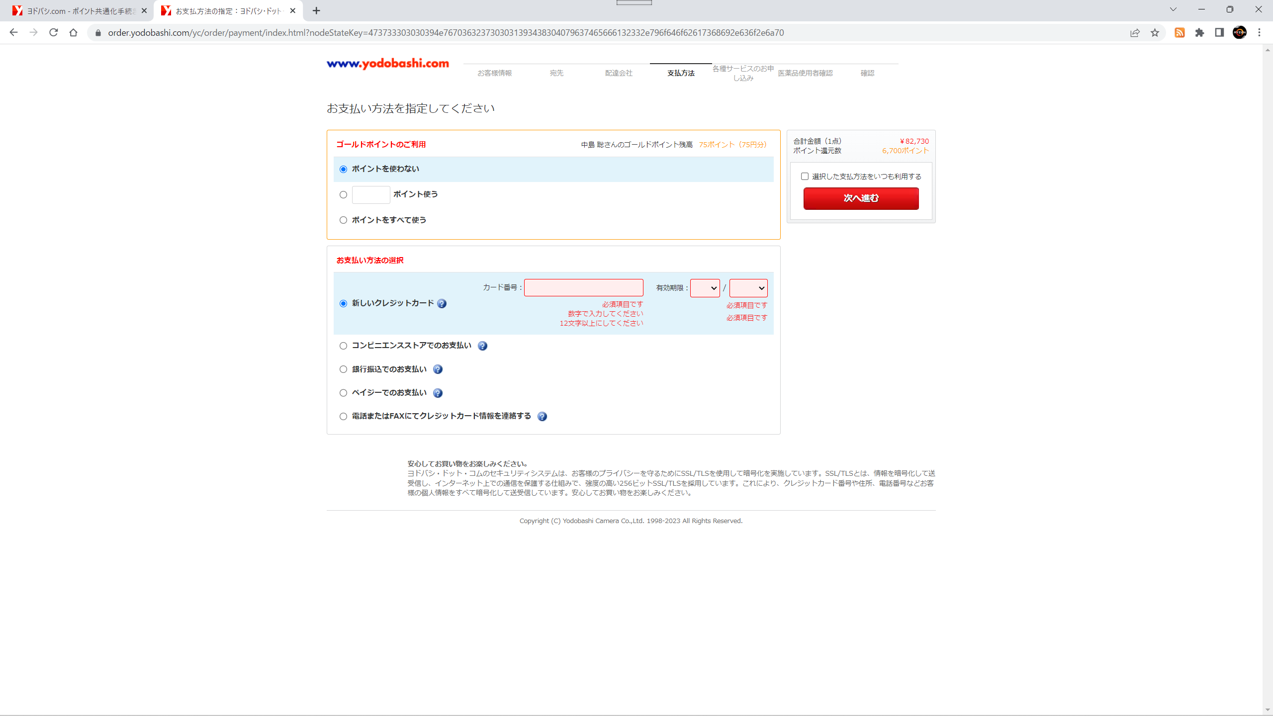Select 銀行振込でのお支払い radio option
1273x716 pixels.
343,369
